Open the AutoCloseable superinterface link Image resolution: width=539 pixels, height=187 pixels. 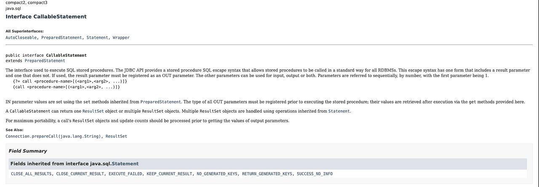click(21, 38)
